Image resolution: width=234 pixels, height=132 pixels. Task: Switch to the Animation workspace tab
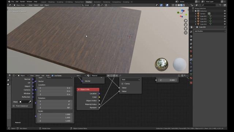(97, 2)
